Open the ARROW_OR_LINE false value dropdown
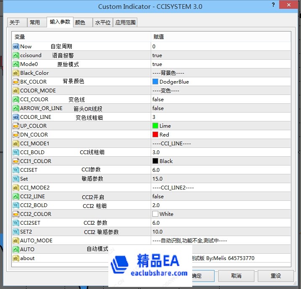The height and width of the screenshot is (289, 301). pos(158,108)
